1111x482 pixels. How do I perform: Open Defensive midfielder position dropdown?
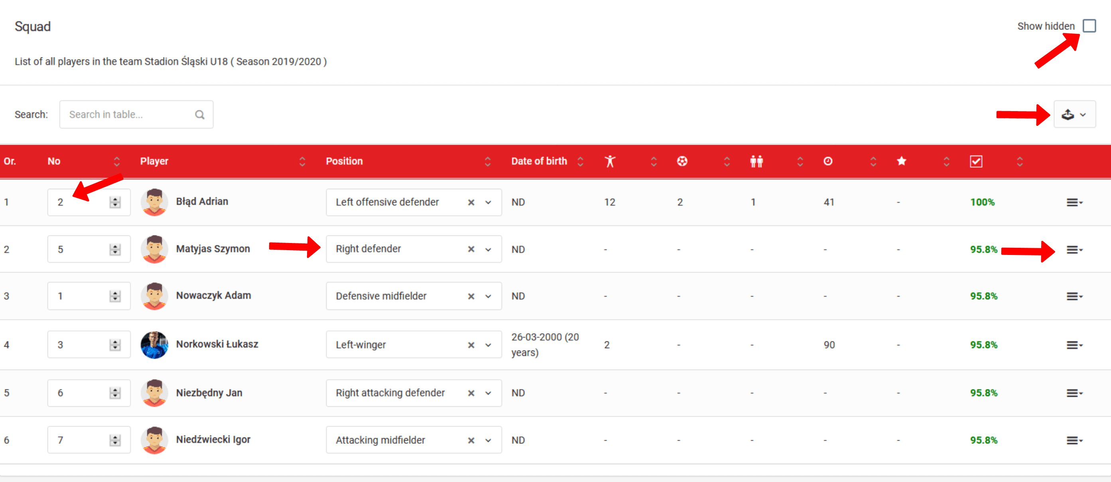tap(488, 296)
